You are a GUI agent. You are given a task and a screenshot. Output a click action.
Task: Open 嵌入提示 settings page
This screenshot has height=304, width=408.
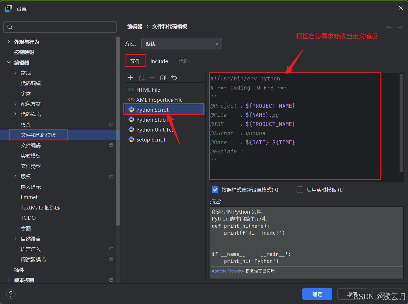31,187
